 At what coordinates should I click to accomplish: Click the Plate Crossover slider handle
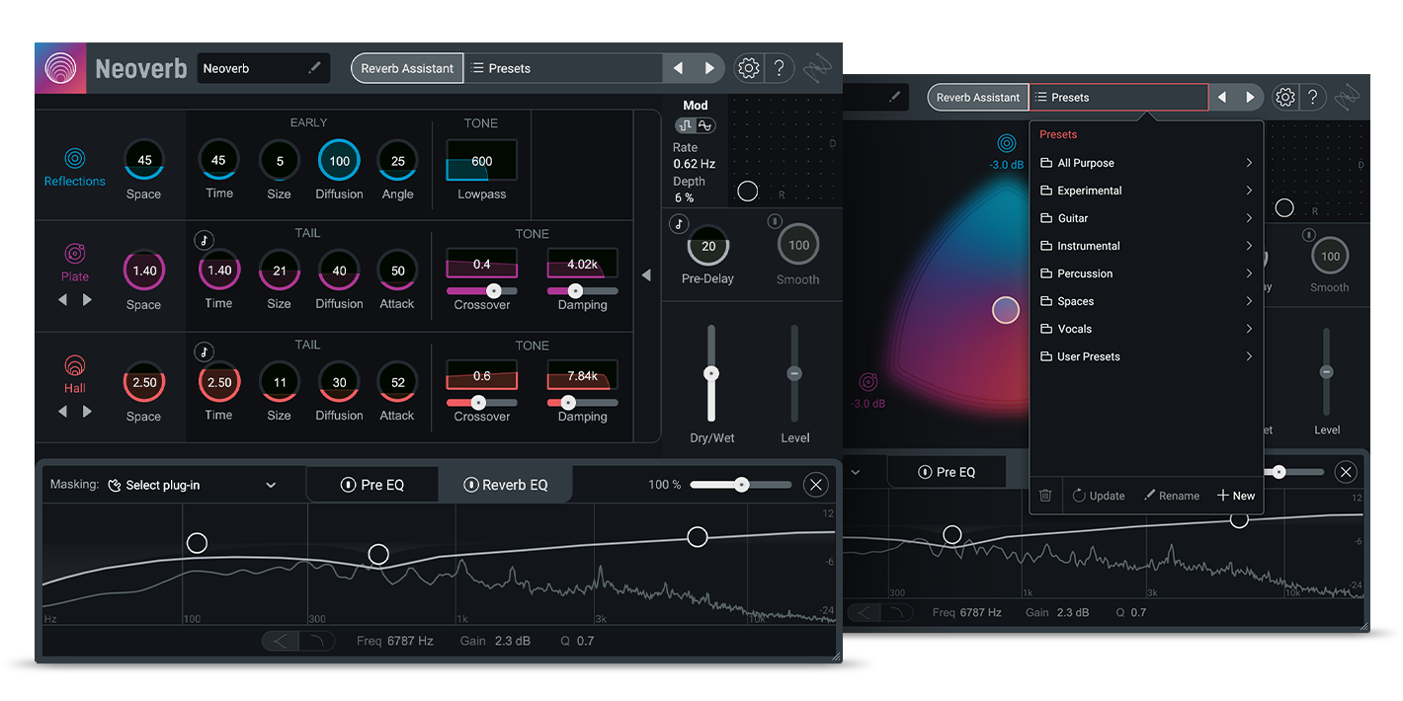(493, 290)
